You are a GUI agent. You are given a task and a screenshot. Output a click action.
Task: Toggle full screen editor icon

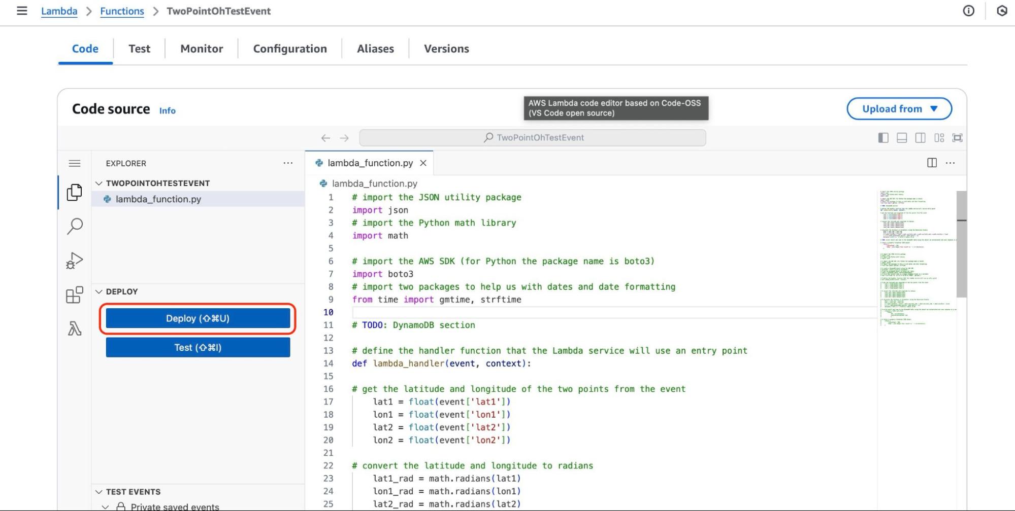957,138
